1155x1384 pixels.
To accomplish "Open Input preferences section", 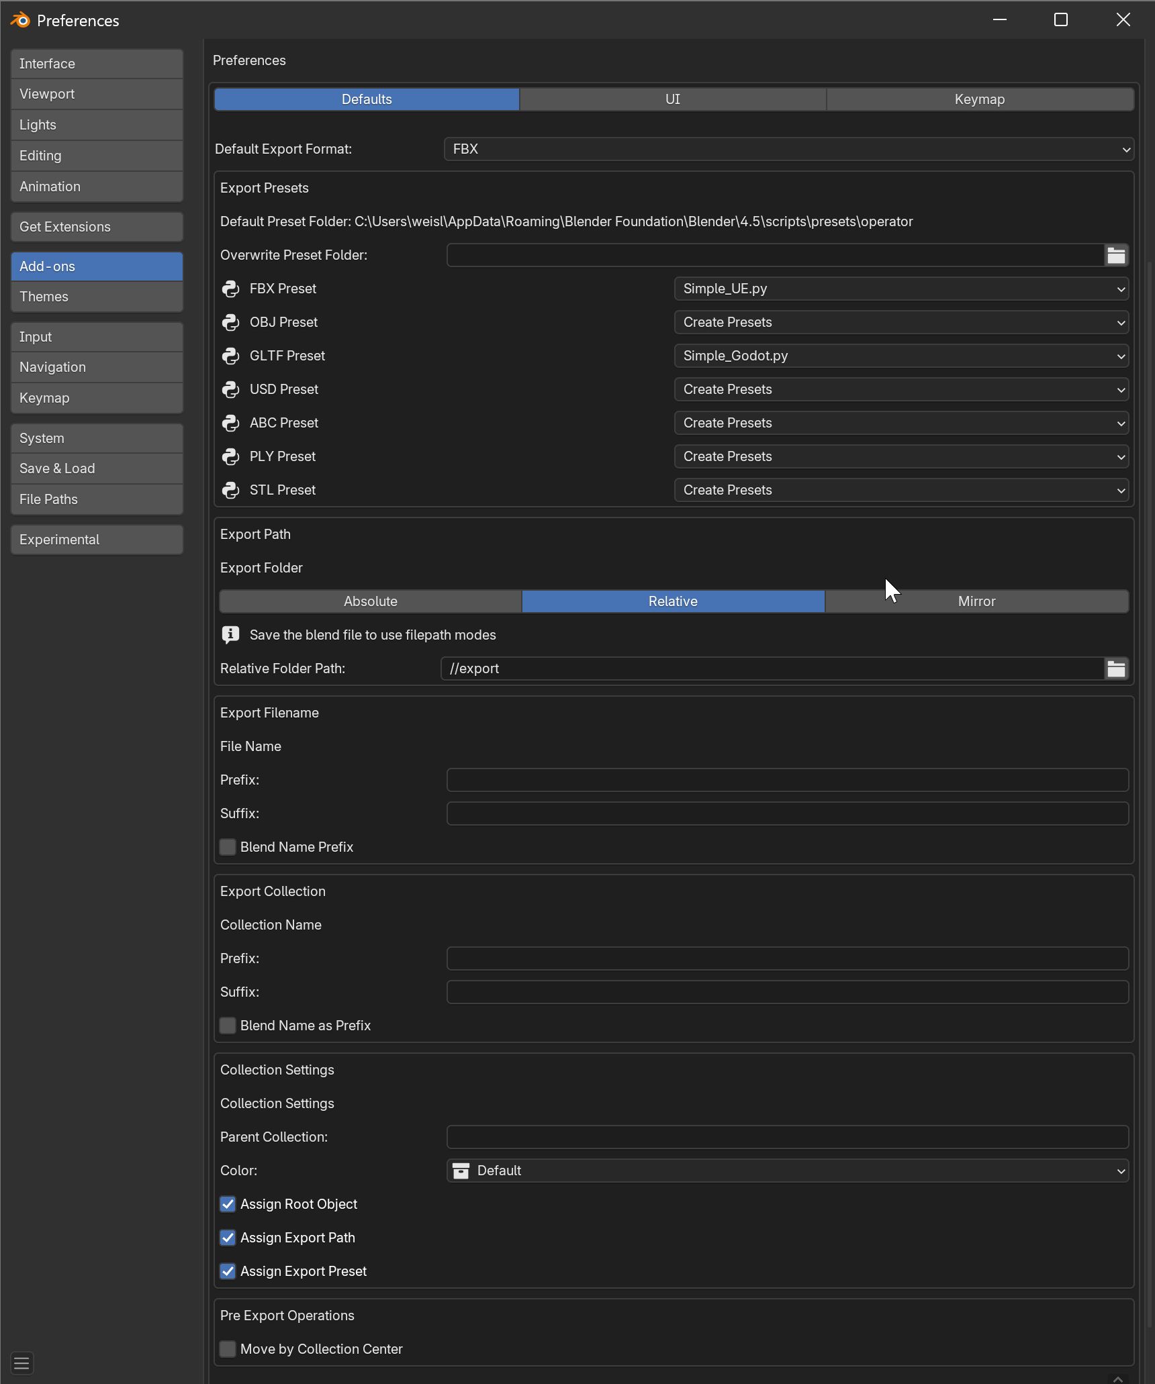I will (x=97, y=337).
